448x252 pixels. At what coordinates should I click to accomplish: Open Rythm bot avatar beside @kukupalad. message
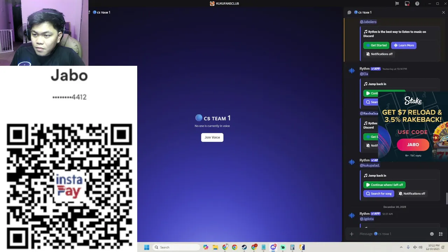(x=352, y=162)
